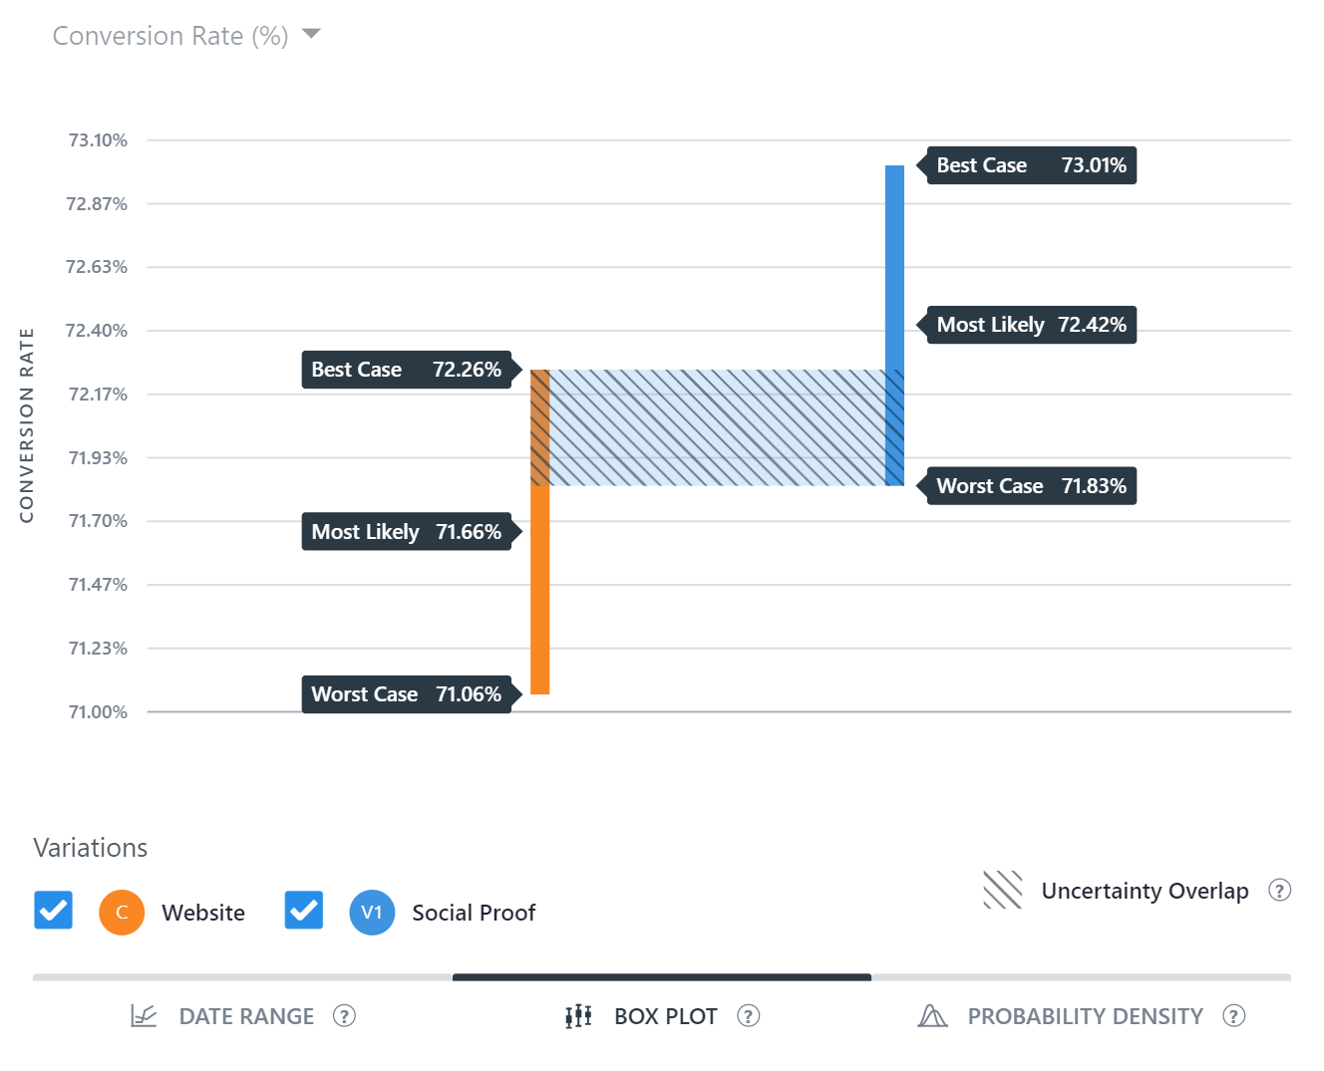Image resolution: width=1324 pixels, height=1071 pixels.
Task: Click the Box Plot candlestick icon
Action: (x=578, y=1016)
